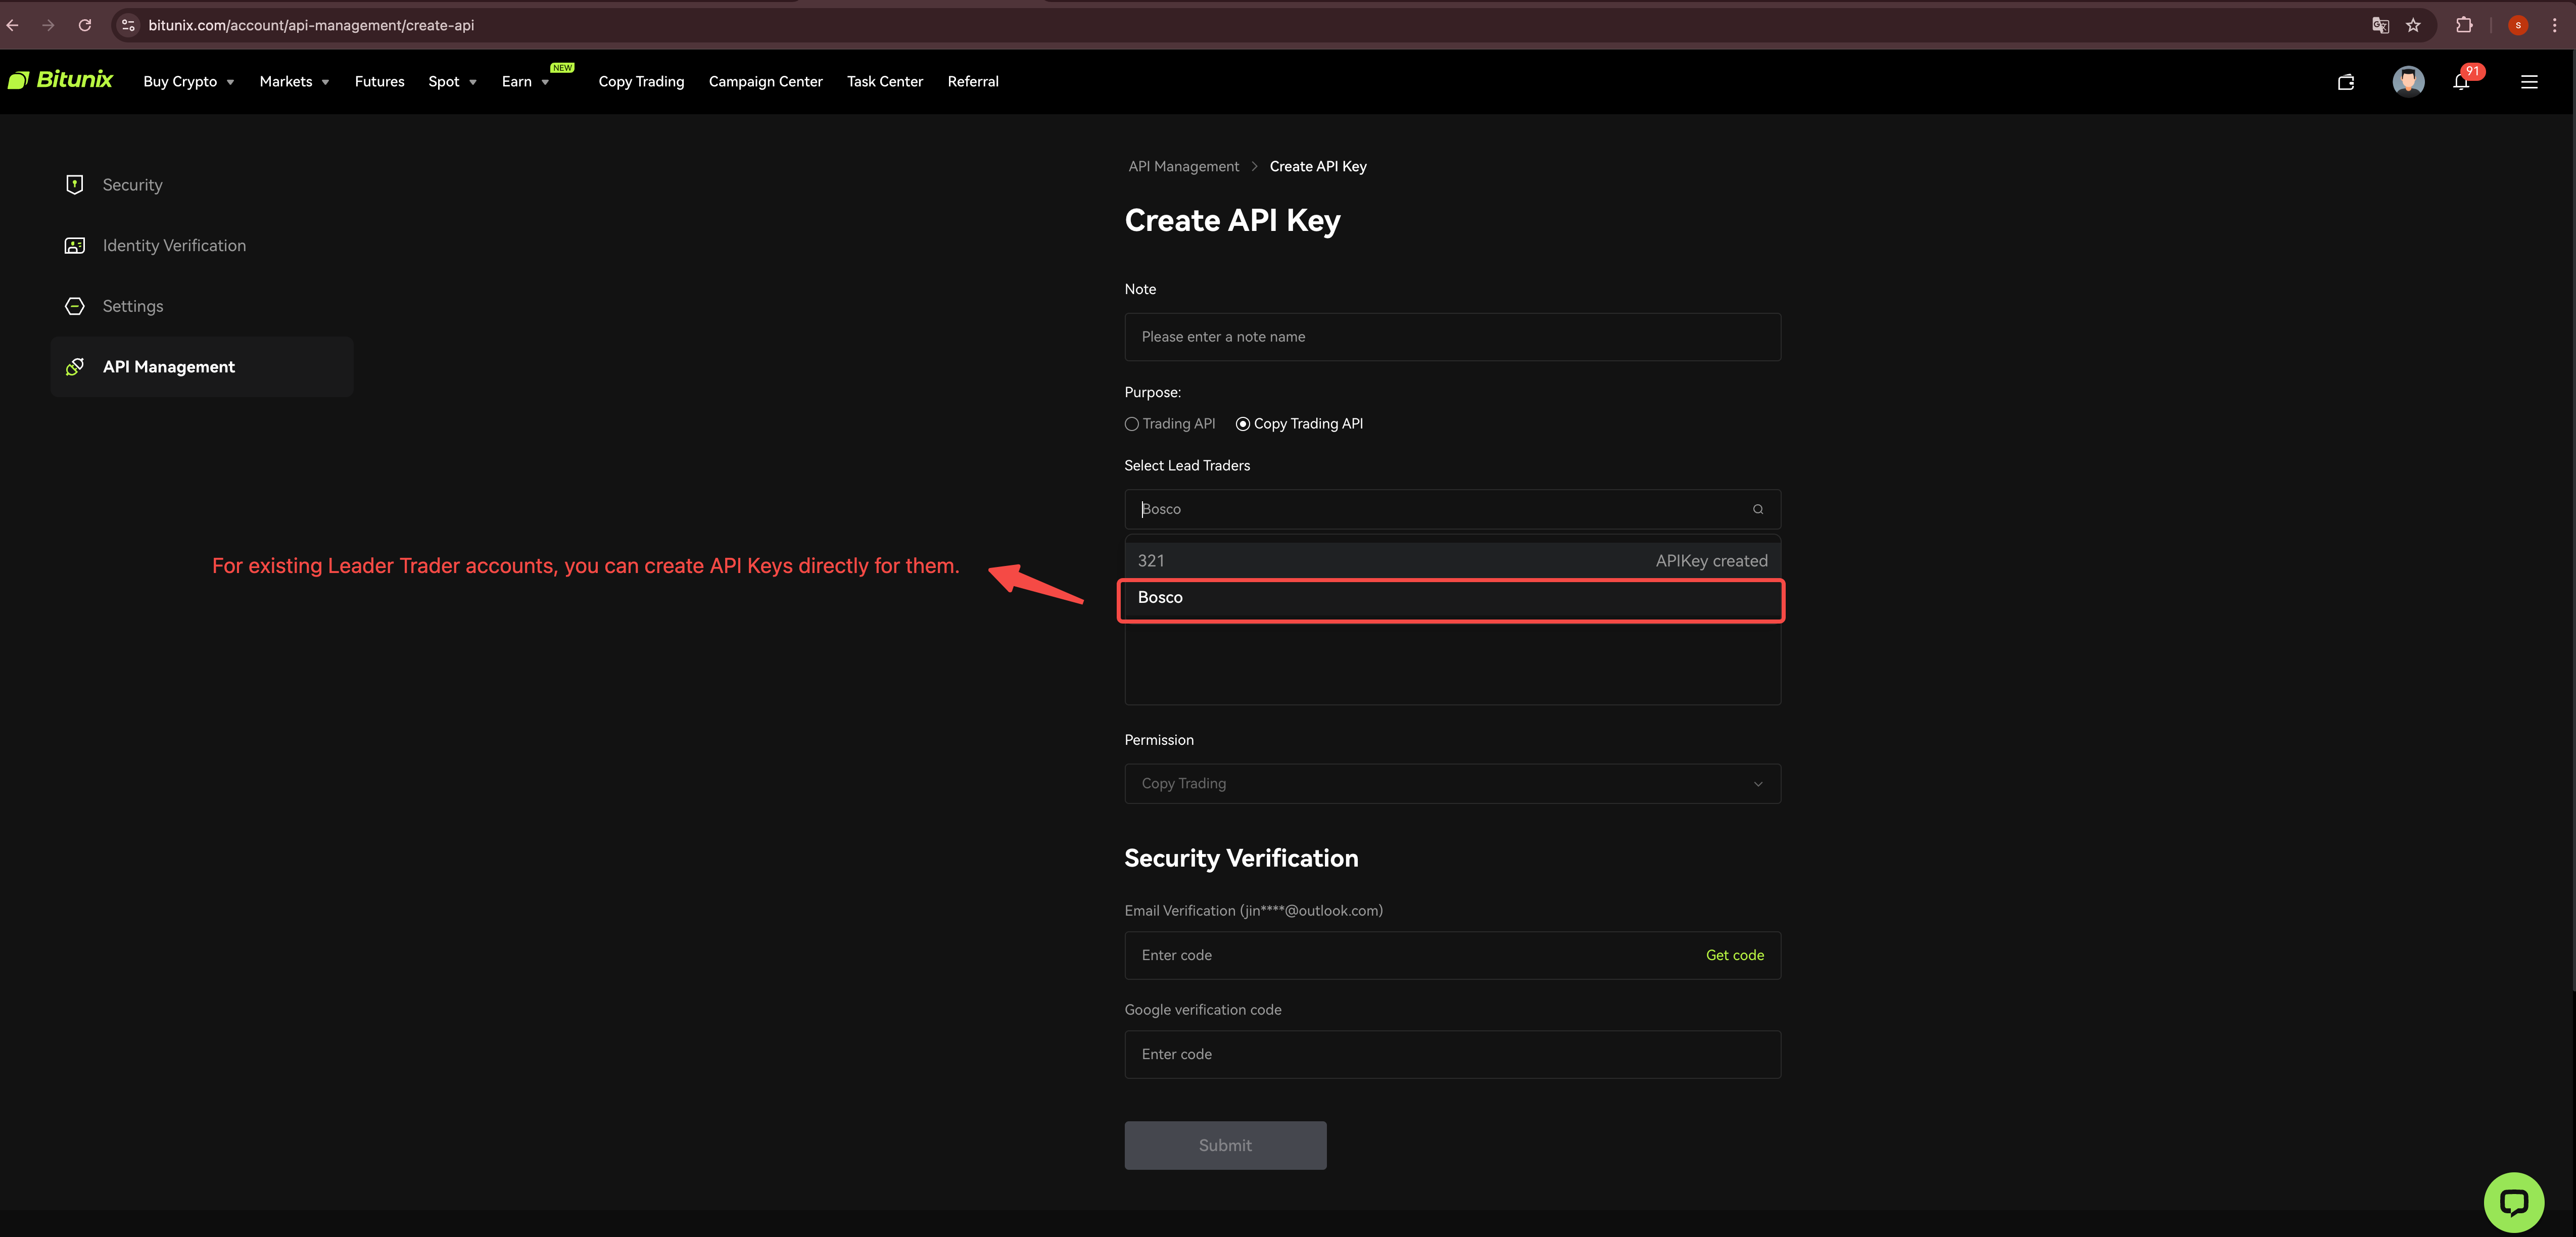Open the live chat support bubble
The image size is (2576, 1237).
coord(2513,1202)
